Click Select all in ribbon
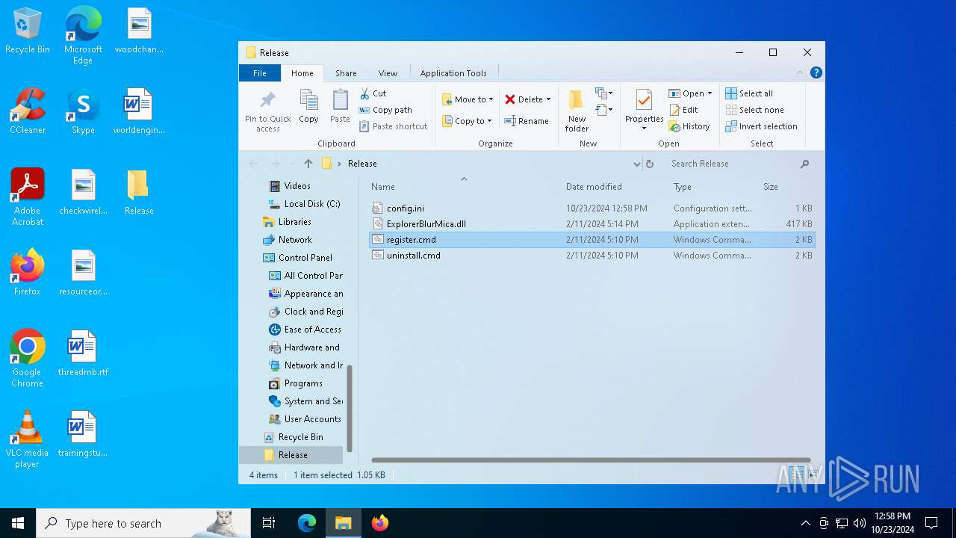 (749, 93)
